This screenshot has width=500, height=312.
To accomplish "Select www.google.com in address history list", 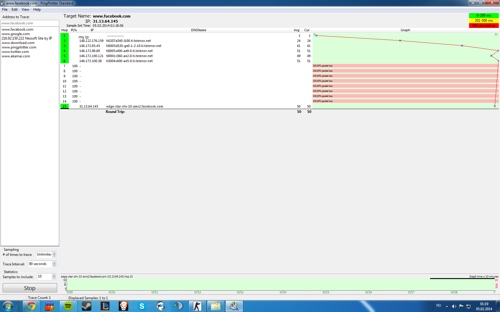I will (16, 34).
